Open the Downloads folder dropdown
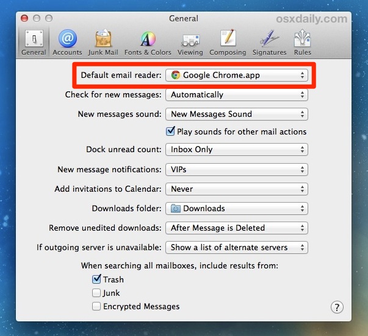 click(237, 208)
